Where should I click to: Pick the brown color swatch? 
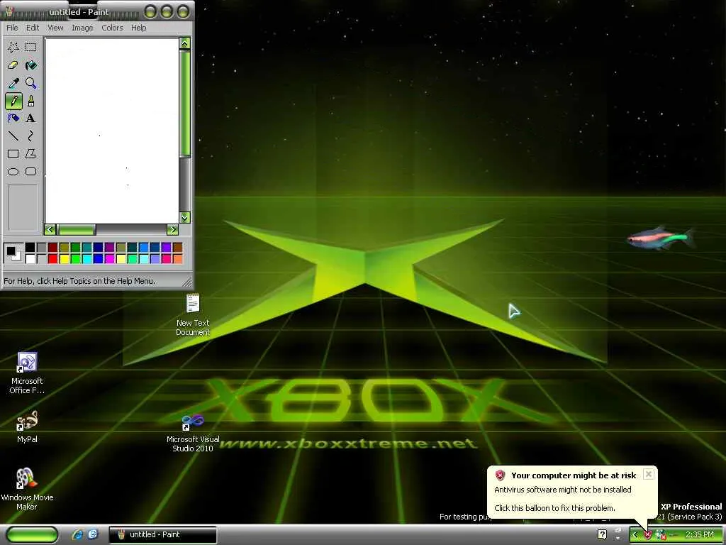178,248
